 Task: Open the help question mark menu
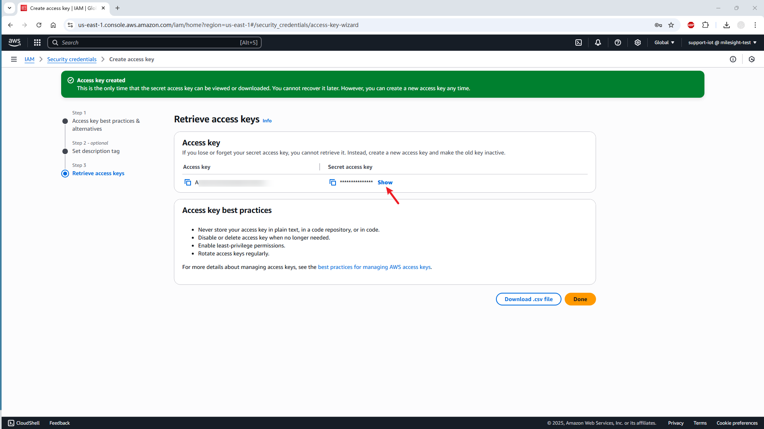(x=618, y=43)
